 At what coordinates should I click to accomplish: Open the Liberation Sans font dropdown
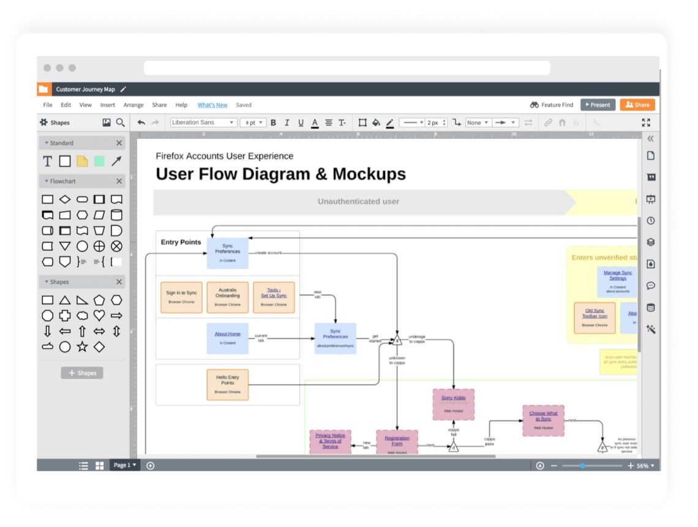click(203, 122)
